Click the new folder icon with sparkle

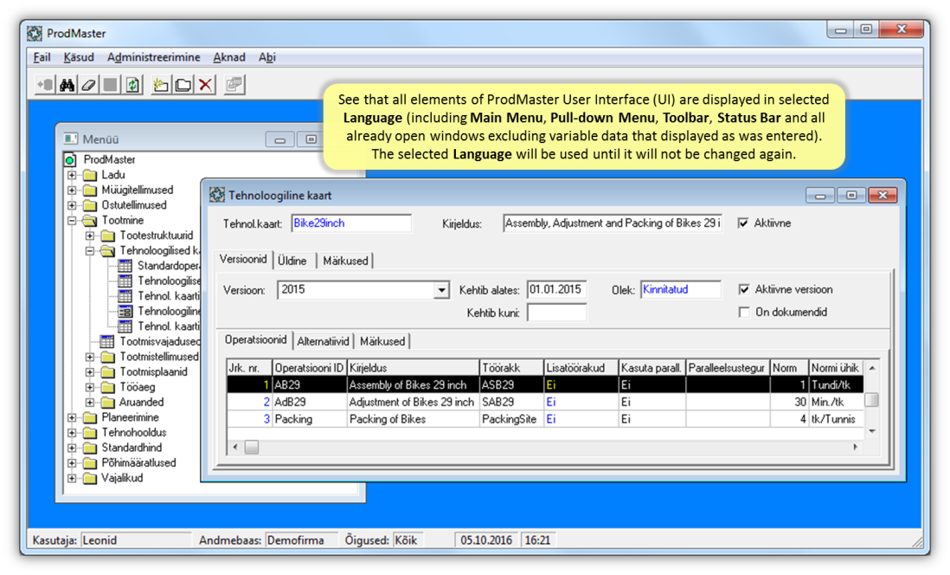[160, 85]
